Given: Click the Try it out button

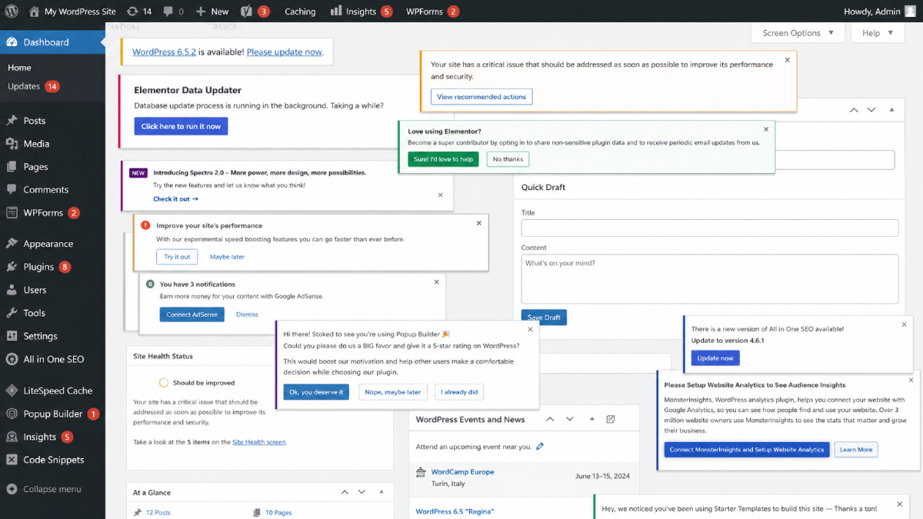Looking at the screenshot, I should point(177,257).
